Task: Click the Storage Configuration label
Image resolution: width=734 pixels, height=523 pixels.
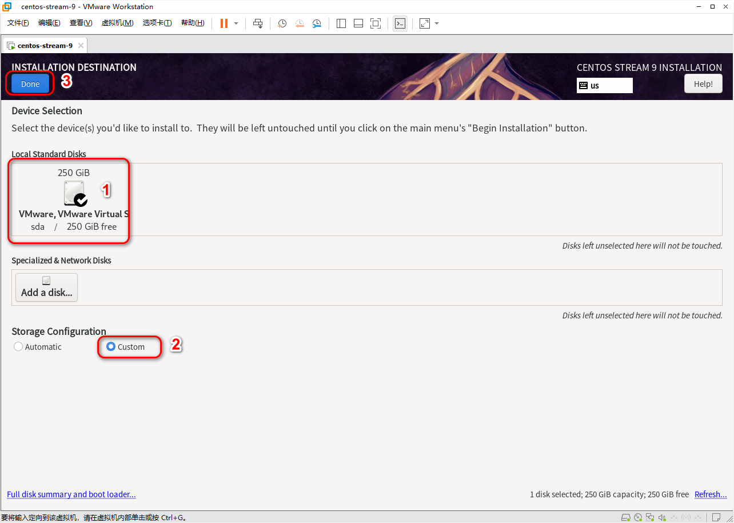Action: pos(59,331)
